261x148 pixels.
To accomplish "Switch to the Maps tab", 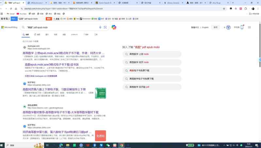I will pos(64,34).
